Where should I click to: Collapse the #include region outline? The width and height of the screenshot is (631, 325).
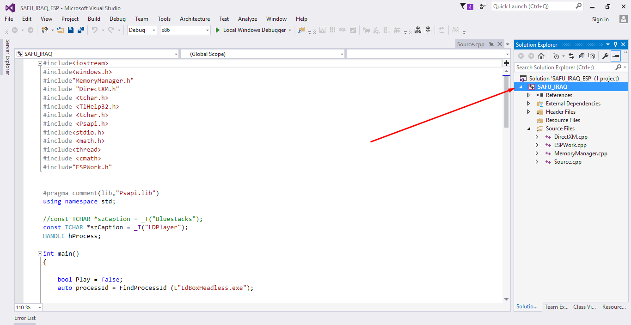40,63
